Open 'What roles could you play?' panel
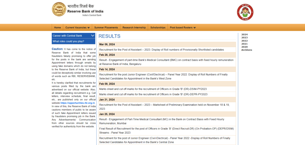This screenshot has width=305, height=145. click(x=74, y=41)
